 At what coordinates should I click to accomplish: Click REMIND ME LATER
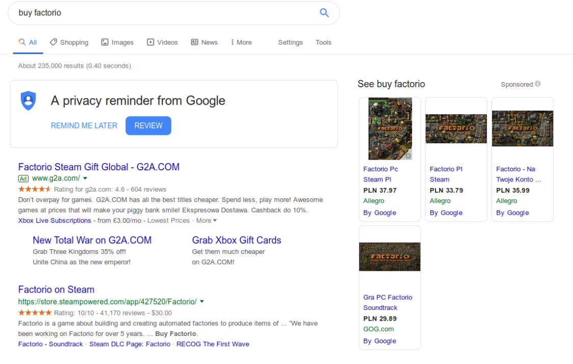point(84,125)
